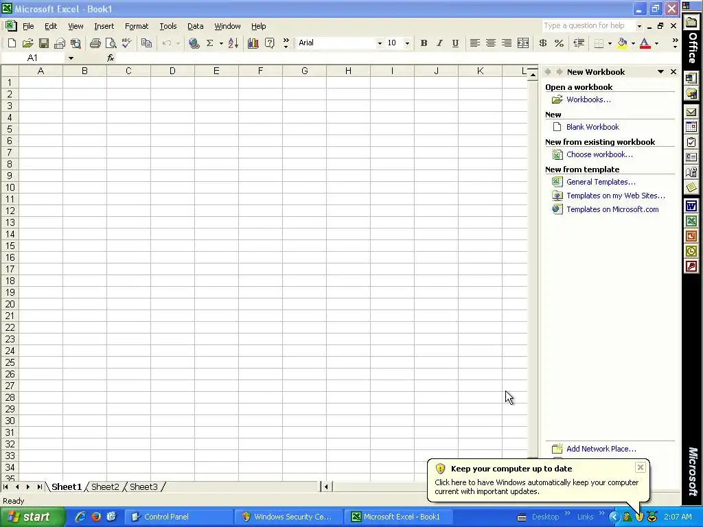703x527 pixels.
Task: Click the Type a question for help box
Action: [588, 26]
